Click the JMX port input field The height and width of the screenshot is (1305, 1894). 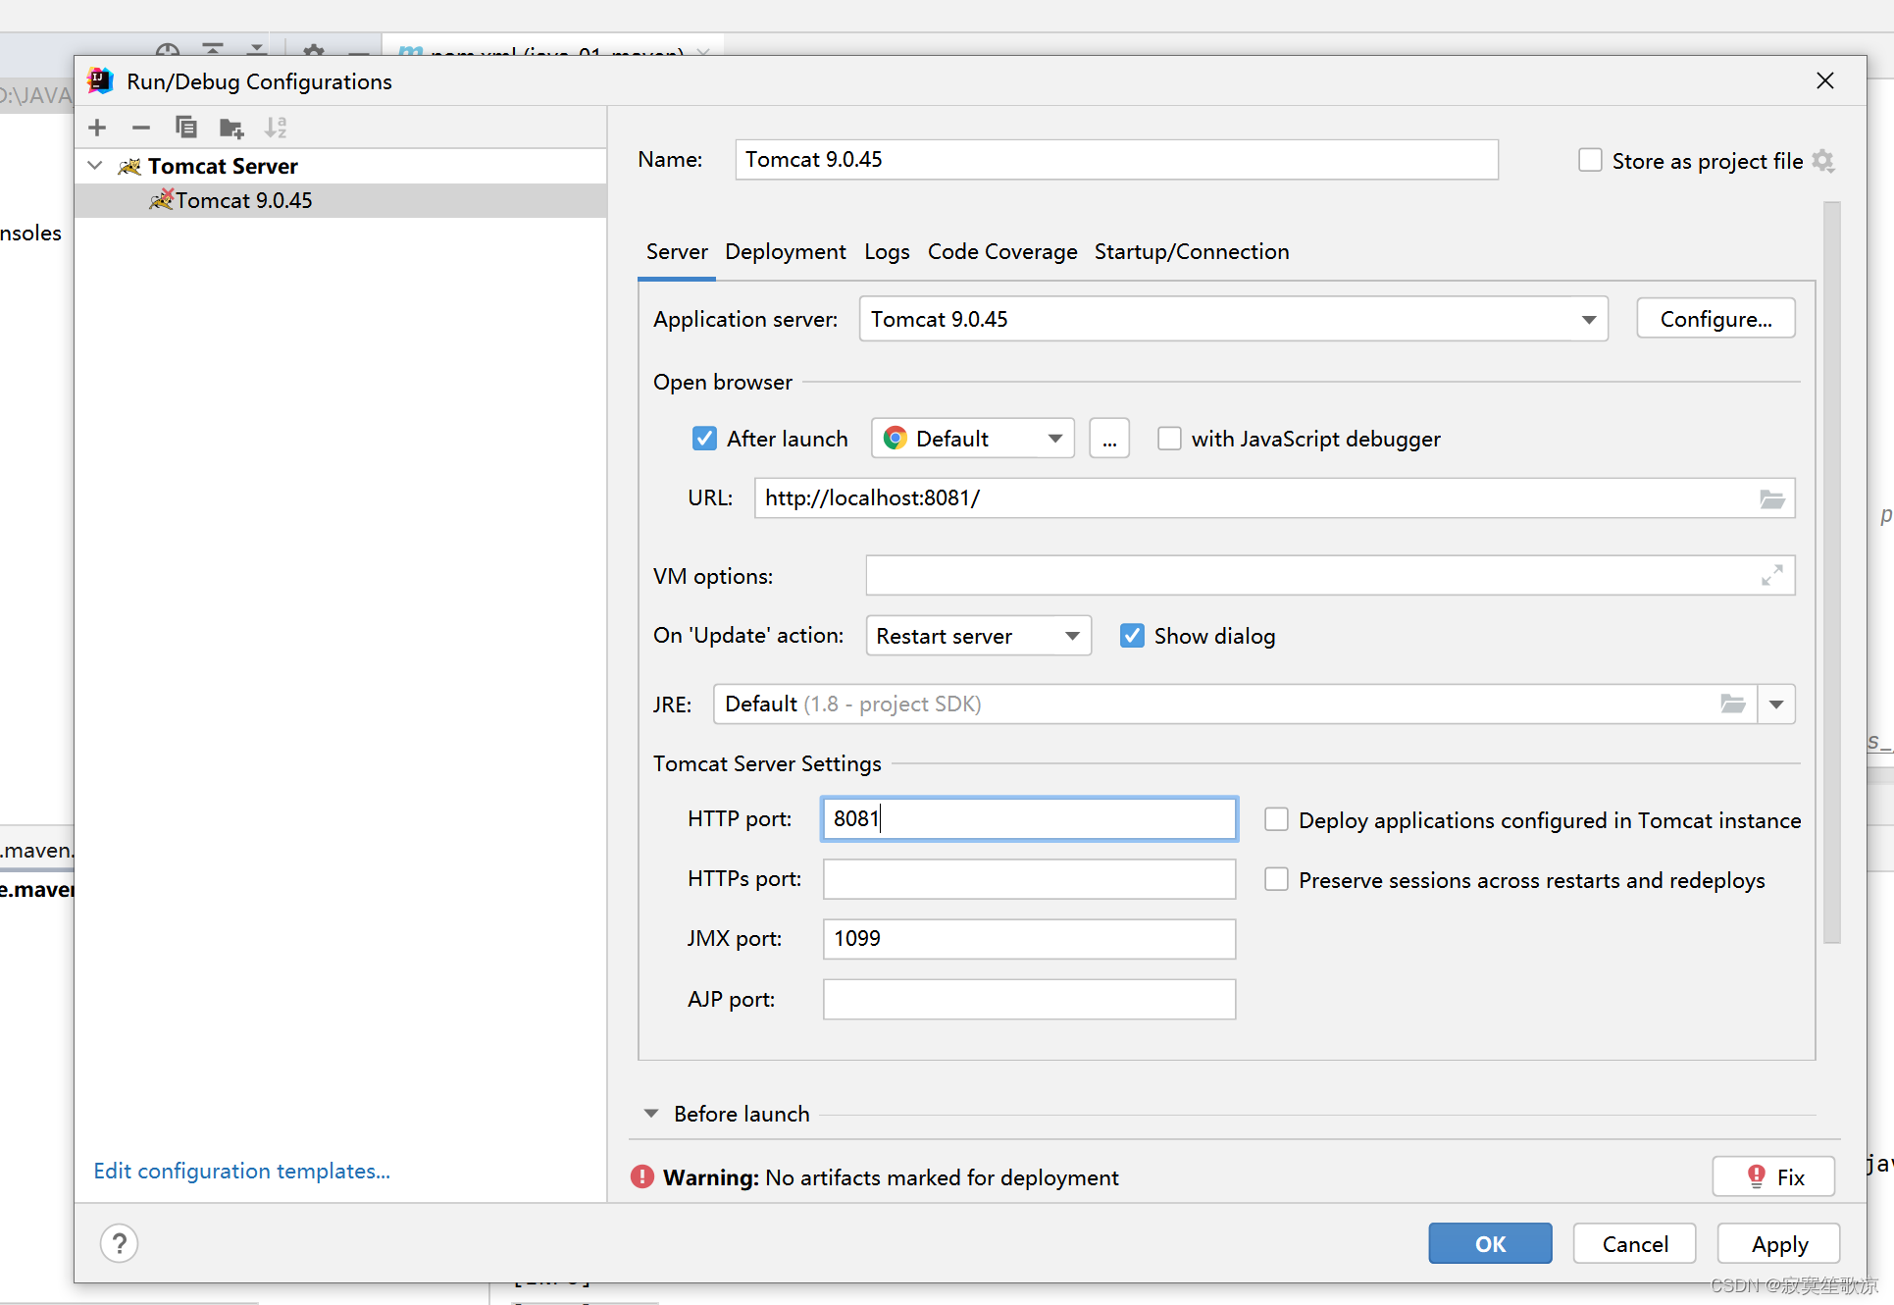click(1028, 939)
